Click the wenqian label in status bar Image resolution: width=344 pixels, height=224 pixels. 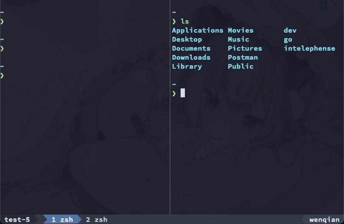pos(324,219)
